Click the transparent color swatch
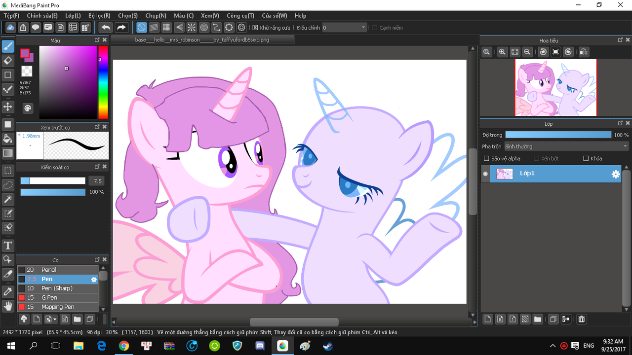Image resolution: width=632 pixels, height=355 pixels. (x=27, y=71)
